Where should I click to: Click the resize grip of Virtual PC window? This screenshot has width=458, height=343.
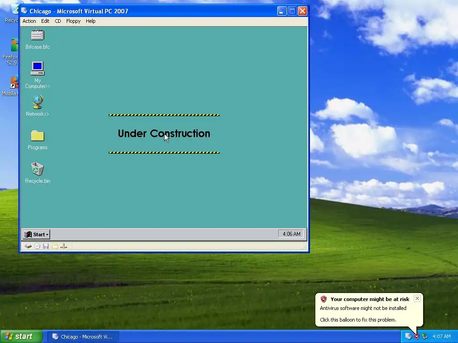[304, 247]
